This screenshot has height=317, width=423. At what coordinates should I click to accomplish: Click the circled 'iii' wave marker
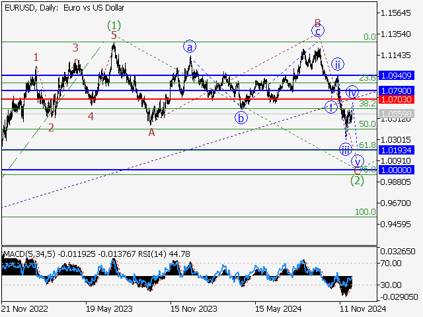point(346,150)
